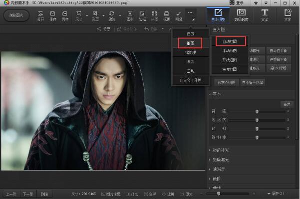300x199 pixels.
Task: Open the 拼图 collage tool icon
Action: tap(154, 15)
